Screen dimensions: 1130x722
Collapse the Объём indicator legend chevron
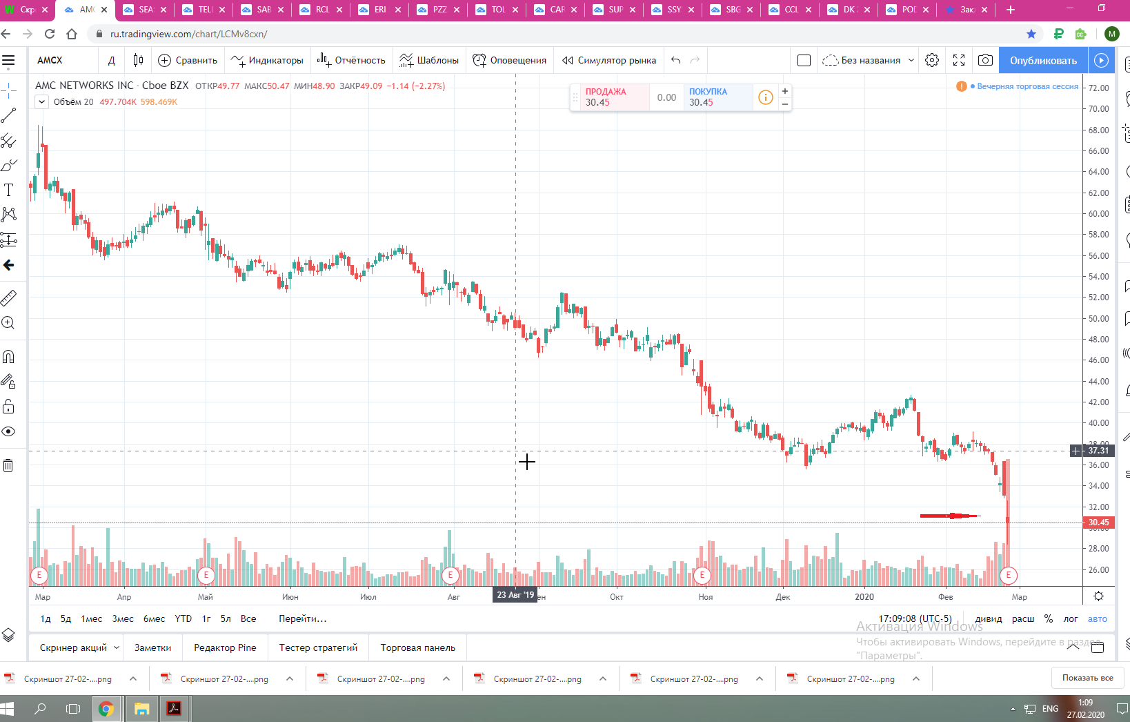41,101
